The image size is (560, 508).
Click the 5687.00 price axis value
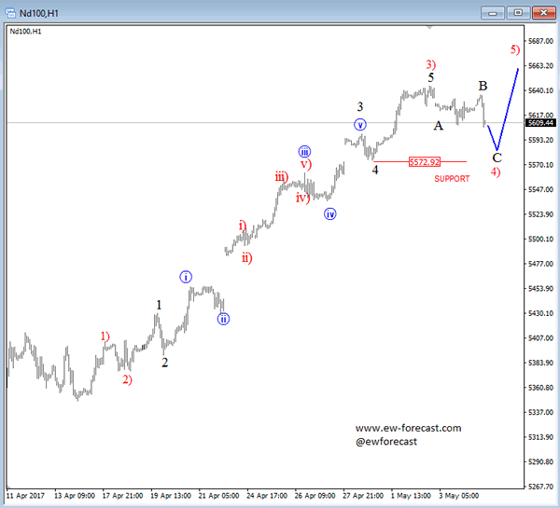pos(540,41)
